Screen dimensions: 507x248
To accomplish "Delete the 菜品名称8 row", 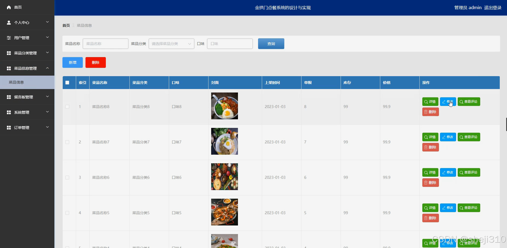I will (x=430, y=112).
